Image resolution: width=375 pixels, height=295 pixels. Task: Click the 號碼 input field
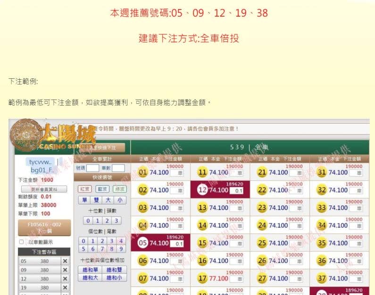(92, 168)
